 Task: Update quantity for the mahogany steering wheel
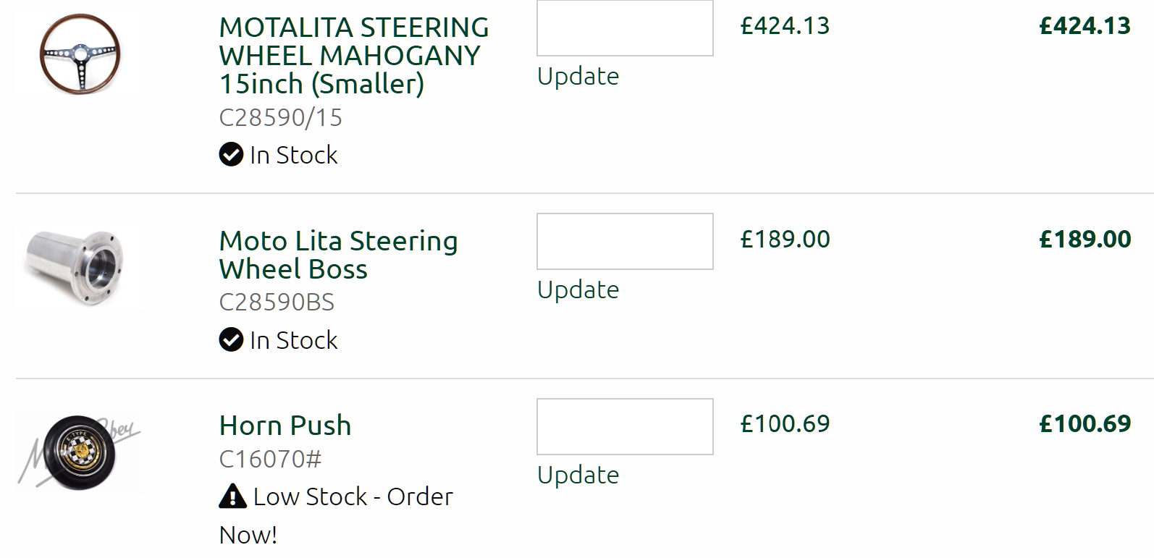(x=578, y=76)
